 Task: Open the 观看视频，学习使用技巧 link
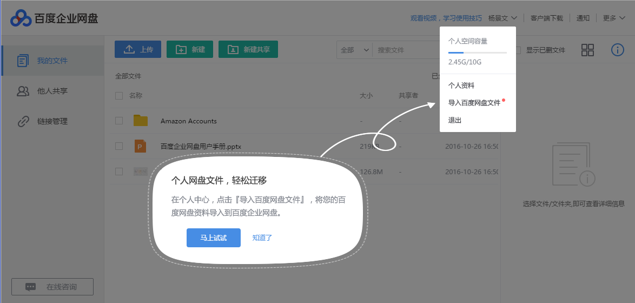click(446, 18)
